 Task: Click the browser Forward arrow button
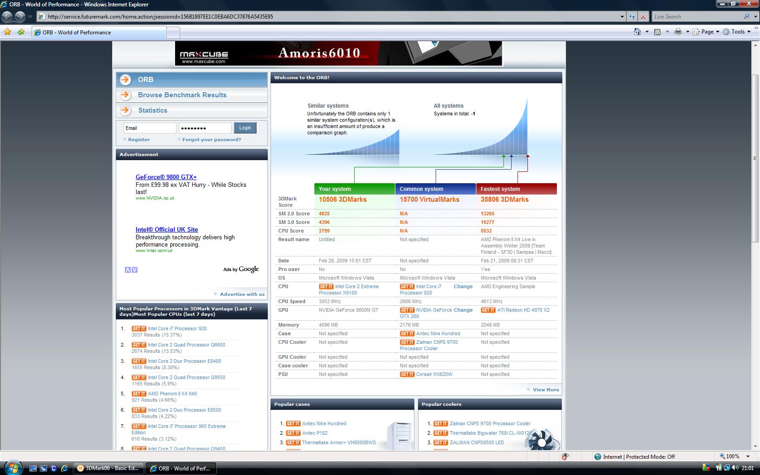20,17
